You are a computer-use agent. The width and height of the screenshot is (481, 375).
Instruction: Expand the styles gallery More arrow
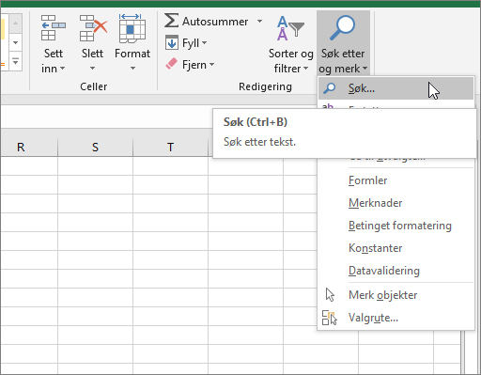click(15, 62)
